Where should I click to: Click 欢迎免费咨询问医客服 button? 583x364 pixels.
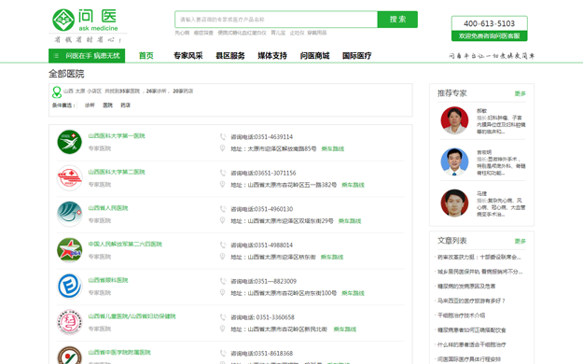click(490, 35)
